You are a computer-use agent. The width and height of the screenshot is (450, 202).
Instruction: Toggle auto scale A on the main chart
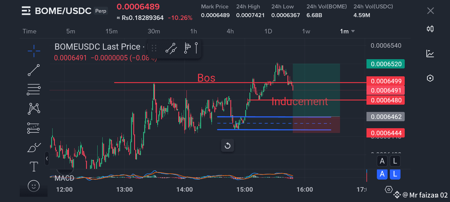[x=382, y=161]
